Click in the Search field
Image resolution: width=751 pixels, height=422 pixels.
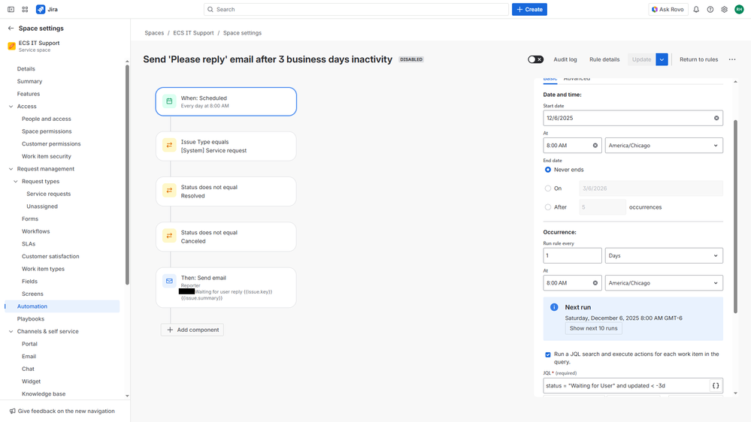356,9
